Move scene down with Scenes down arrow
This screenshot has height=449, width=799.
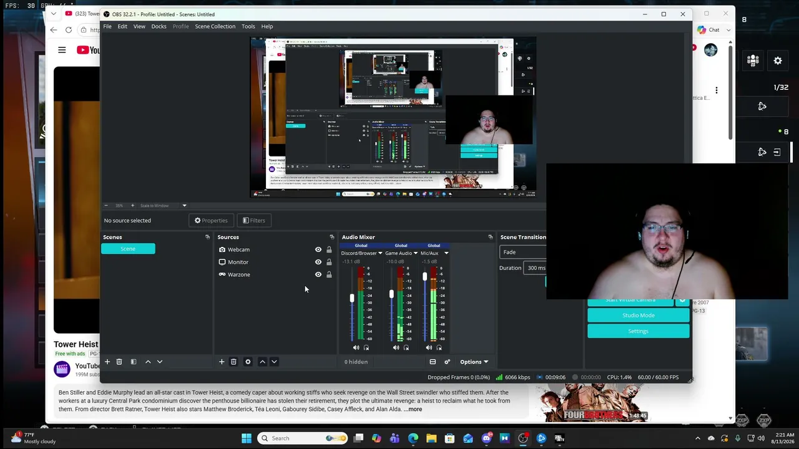click(160, 362)
